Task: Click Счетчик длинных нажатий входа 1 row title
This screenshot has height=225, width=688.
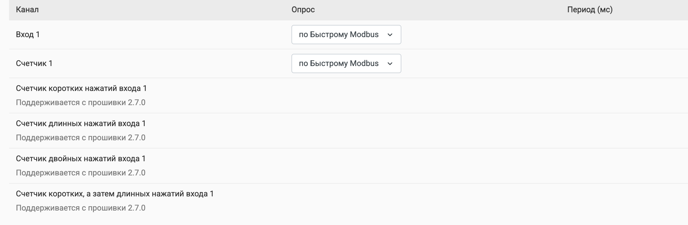Action: [81, 124]
